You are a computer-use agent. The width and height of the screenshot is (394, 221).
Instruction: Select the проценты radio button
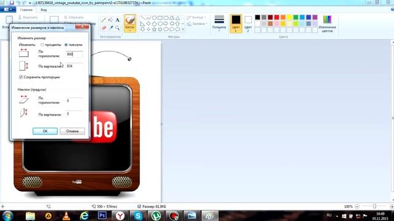point(42,45)
